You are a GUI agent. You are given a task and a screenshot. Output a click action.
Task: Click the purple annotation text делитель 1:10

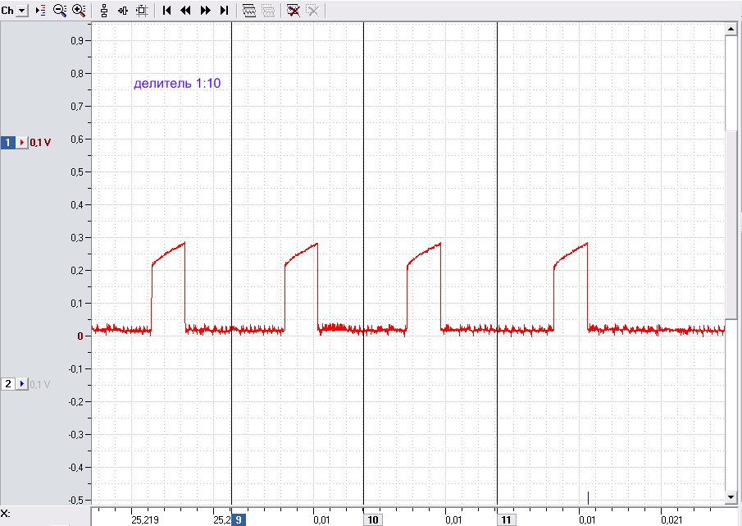(x=177, y=84)
